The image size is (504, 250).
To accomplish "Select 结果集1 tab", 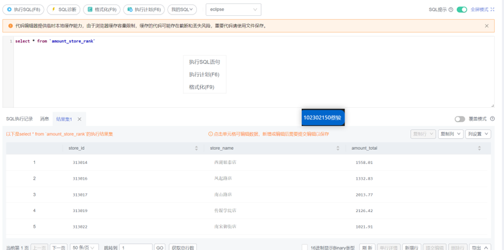I will pos(64,119).
